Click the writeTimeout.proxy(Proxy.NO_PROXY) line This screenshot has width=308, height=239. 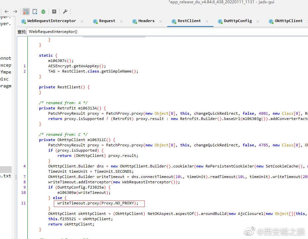pos(98,203)
